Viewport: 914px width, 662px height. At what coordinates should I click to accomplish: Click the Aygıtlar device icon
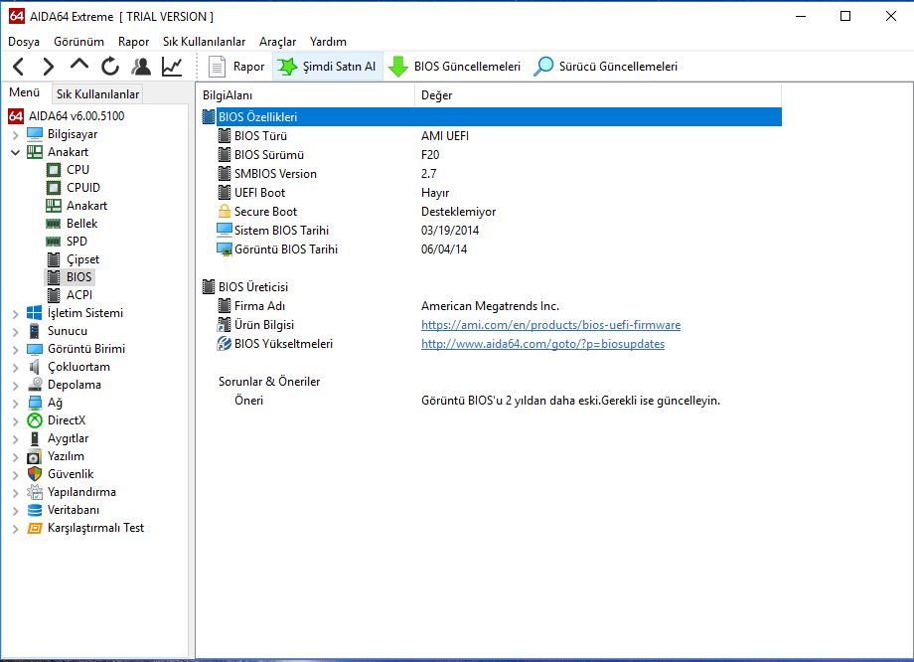pyautogui.click(x=35, y=438)
